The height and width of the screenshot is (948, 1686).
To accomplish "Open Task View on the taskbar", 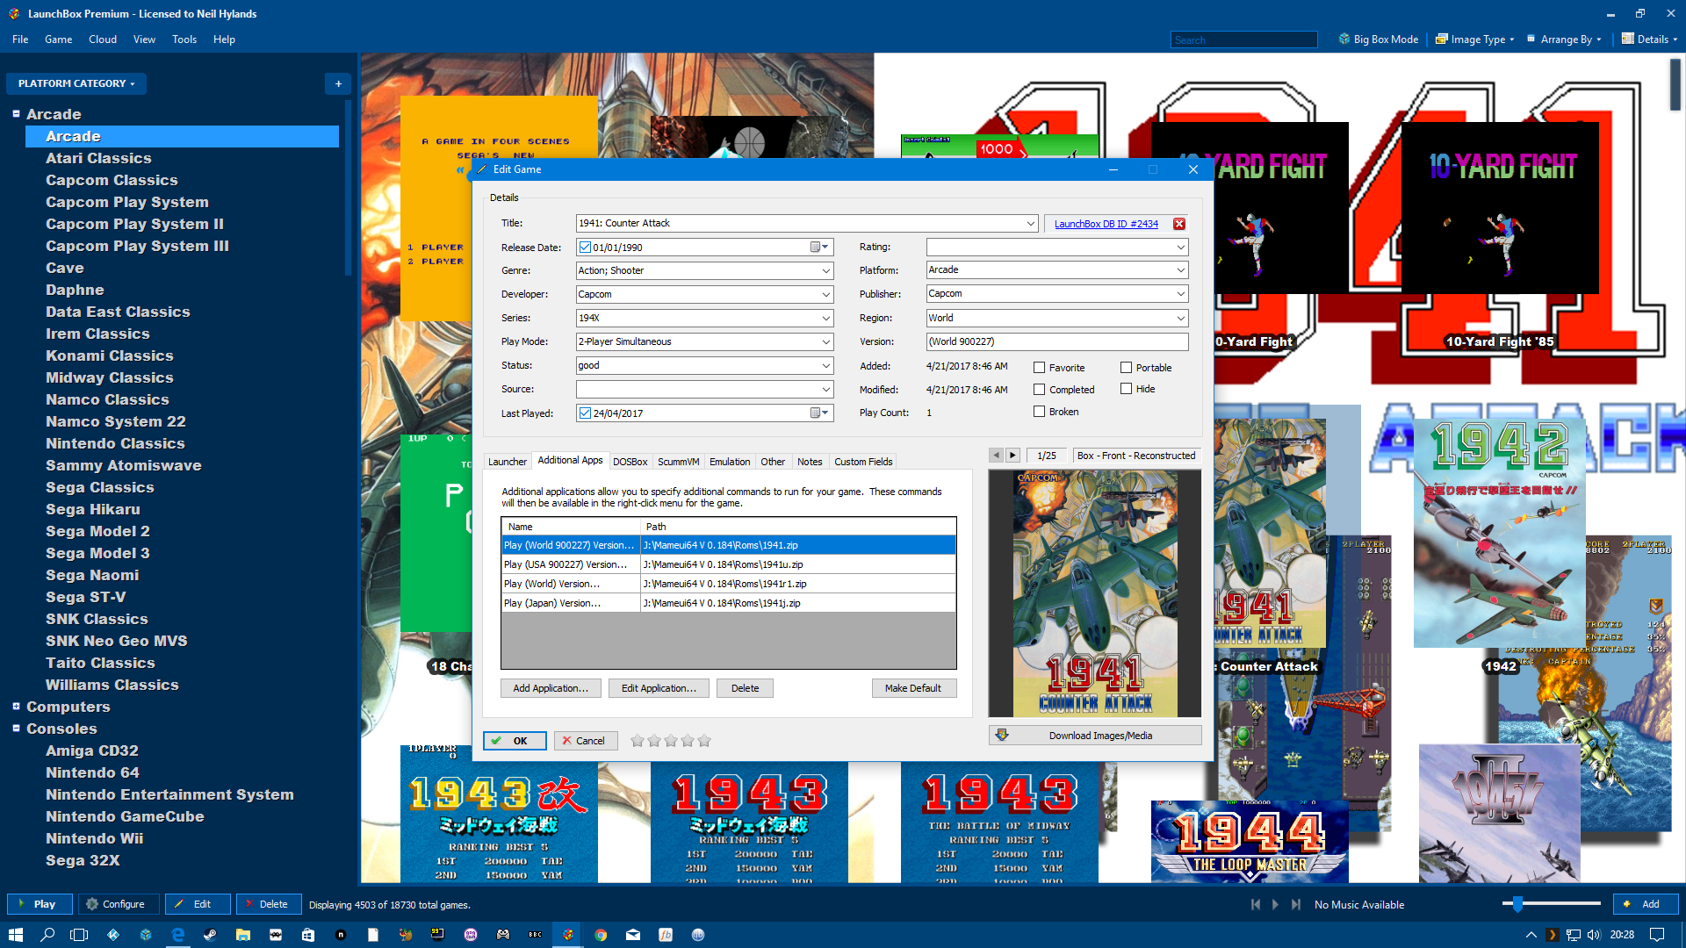I will [79, 935].
